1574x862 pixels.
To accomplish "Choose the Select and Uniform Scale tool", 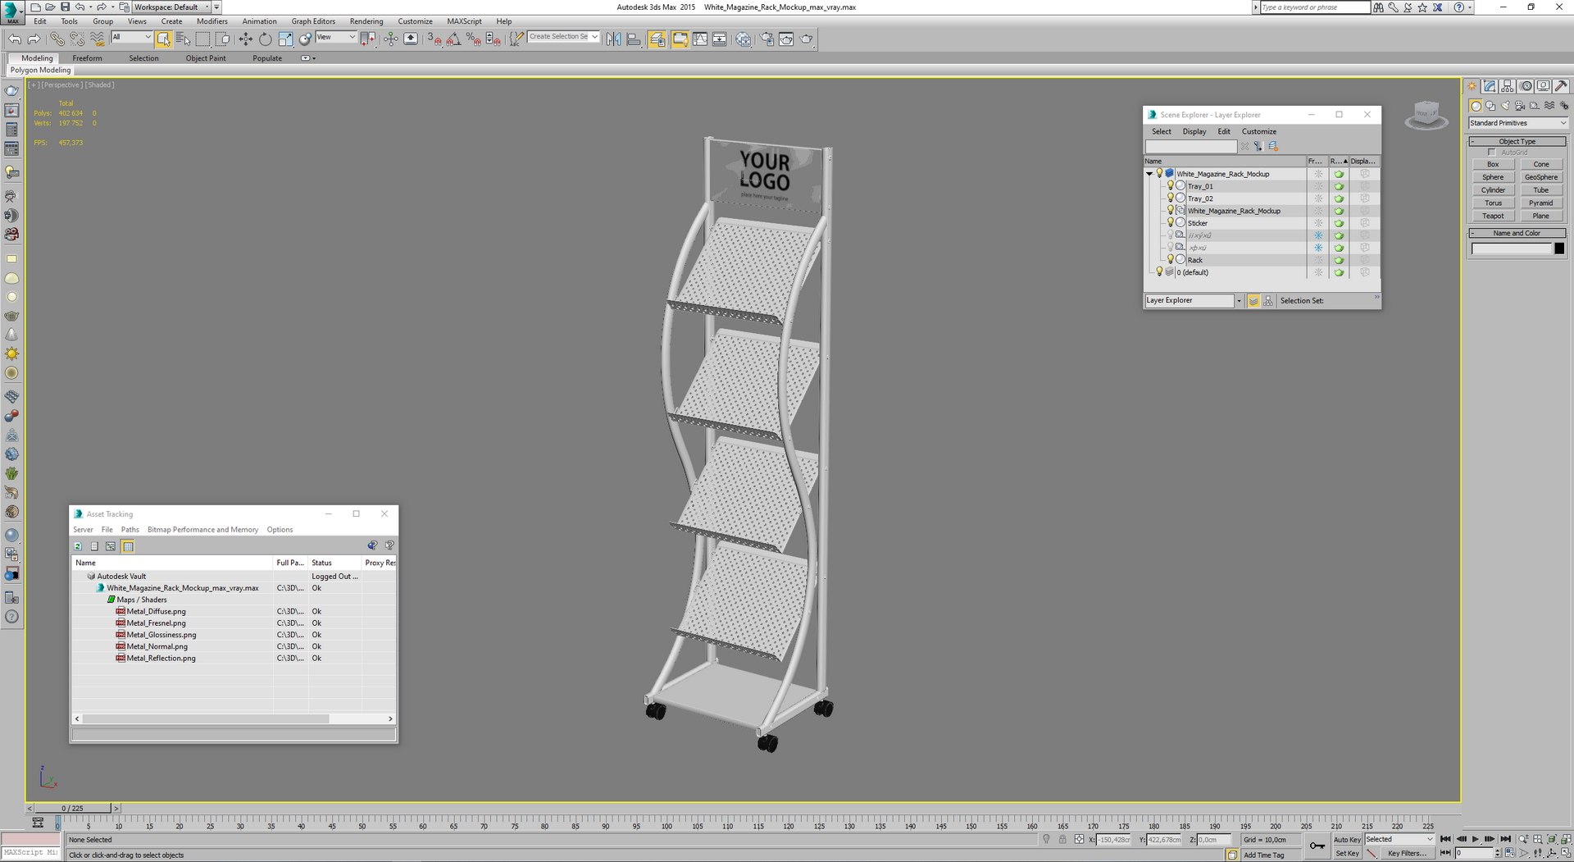I will (x=284, y=39).
